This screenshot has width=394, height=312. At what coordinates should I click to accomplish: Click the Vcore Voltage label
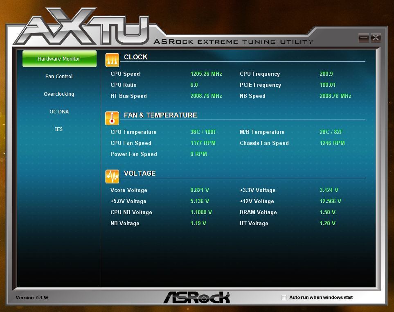coord(128,190)
